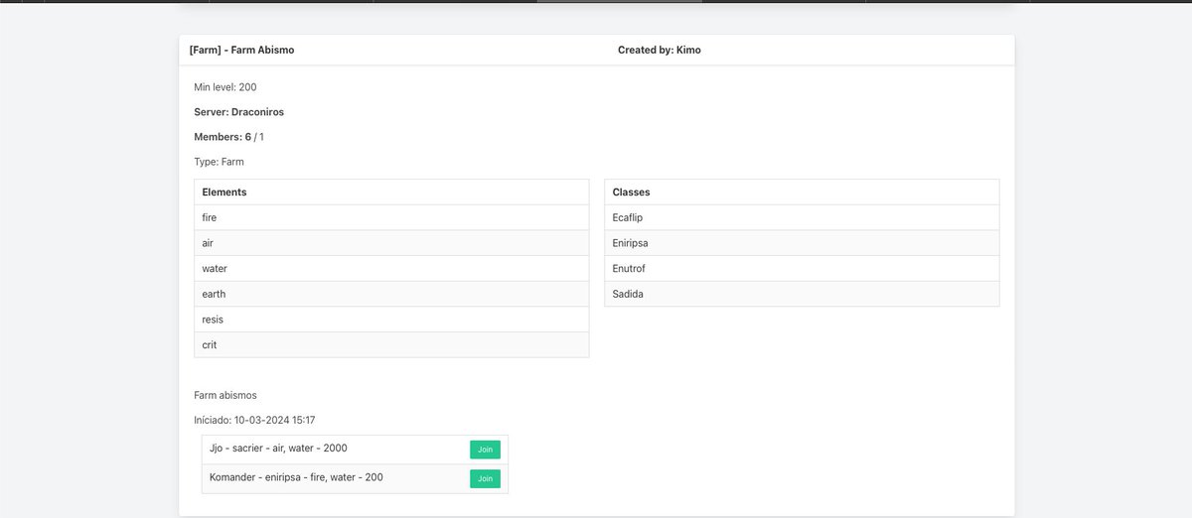1192x518 pixels.
Task: Join the Komander eniripsa character row
Action: 485,479
